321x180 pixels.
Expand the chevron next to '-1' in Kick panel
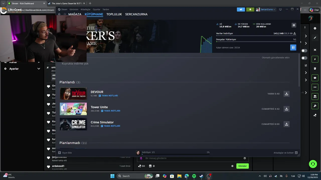click(306, 93)
